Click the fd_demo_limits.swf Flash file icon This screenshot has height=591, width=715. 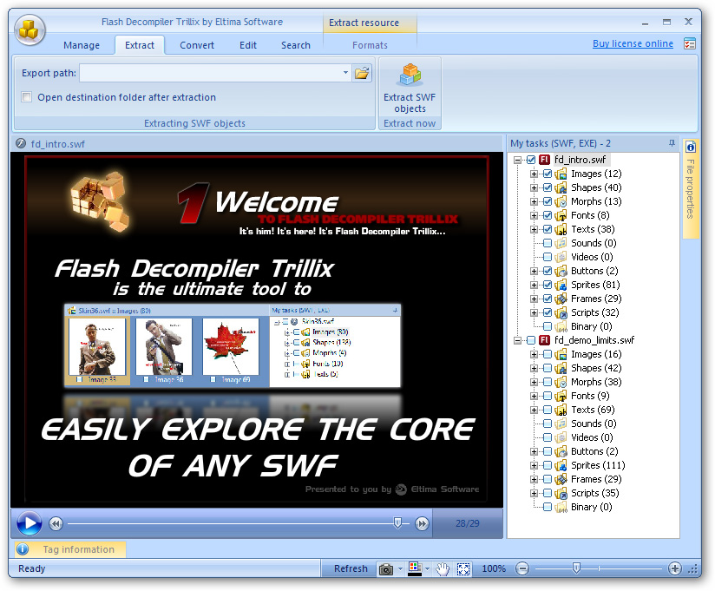point(544,340)
